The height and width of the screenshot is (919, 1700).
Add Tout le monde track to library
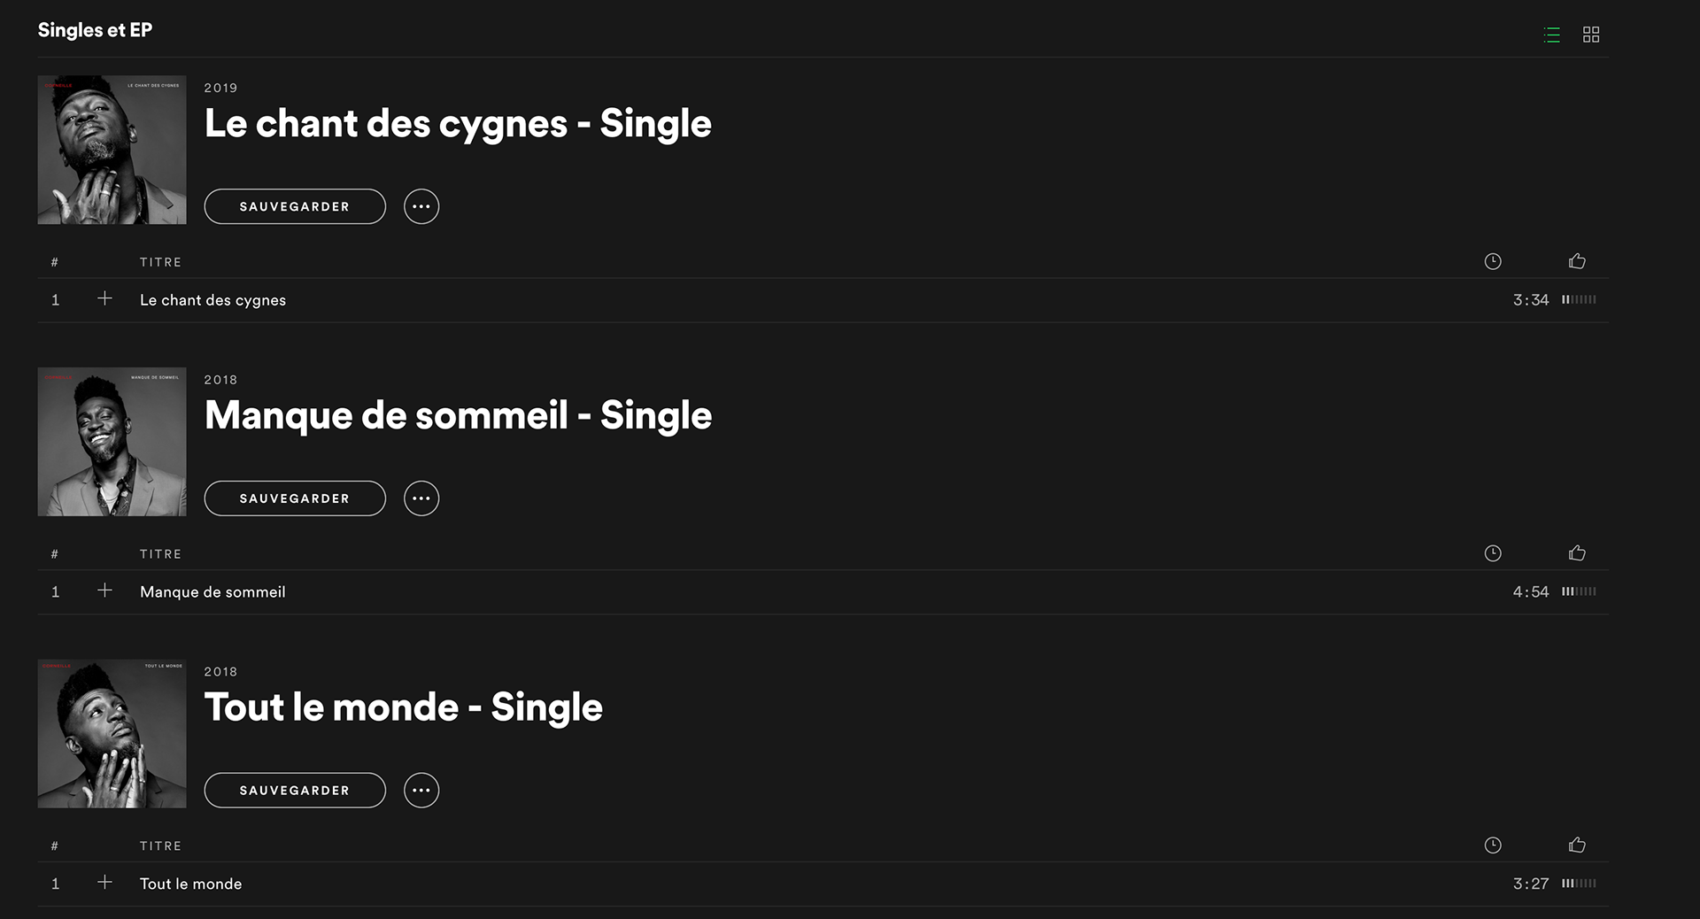(104, 883)
